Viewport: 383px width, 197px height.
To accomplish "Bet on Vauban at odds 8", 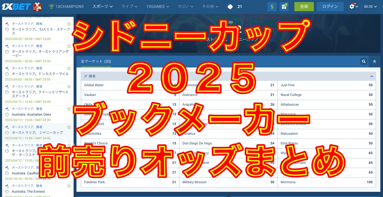I will click(129, 95).
